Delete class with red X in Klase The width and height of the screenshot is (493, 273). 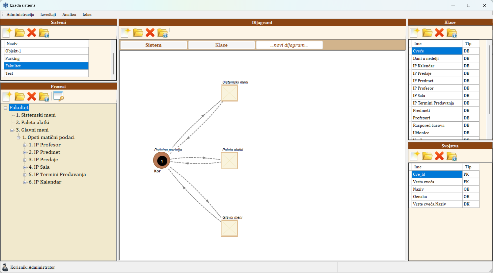tap(439, 33)
